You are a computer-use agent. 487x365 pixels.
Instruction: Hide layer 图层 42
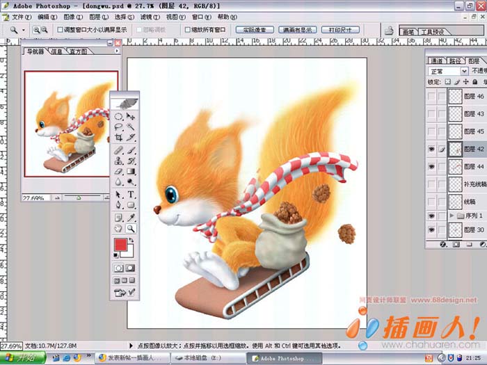click(x=431, y=149)
